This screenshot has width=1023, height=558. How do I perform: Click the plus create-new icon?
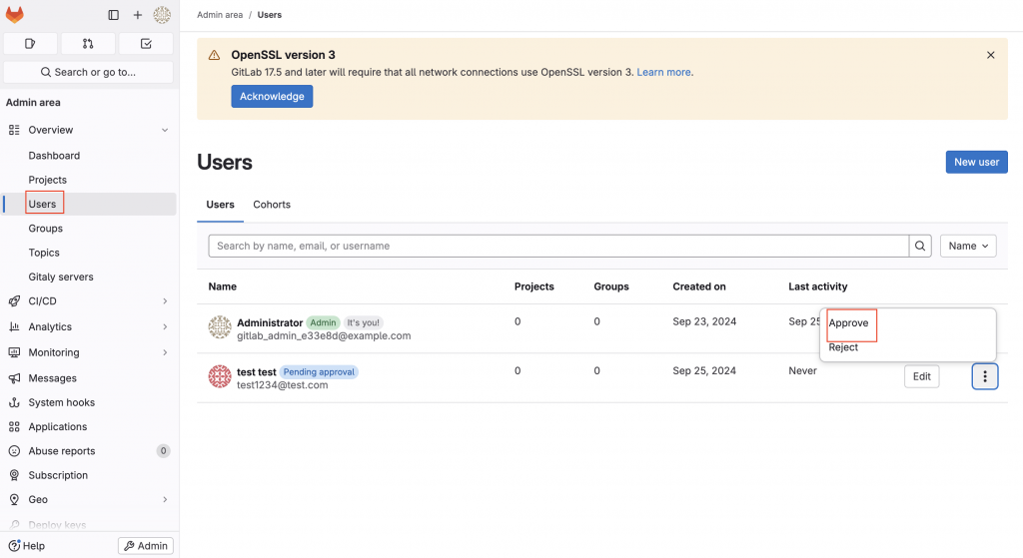[138, 15]
